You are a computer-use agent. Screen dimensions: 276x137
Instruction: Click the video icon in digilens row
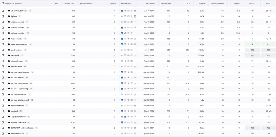click(128, 16)
